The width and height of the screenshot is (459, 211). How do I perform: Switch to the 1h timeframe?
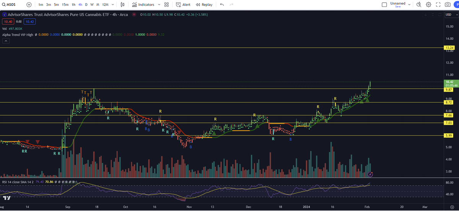pyautogui.click(x=73, y=5)
